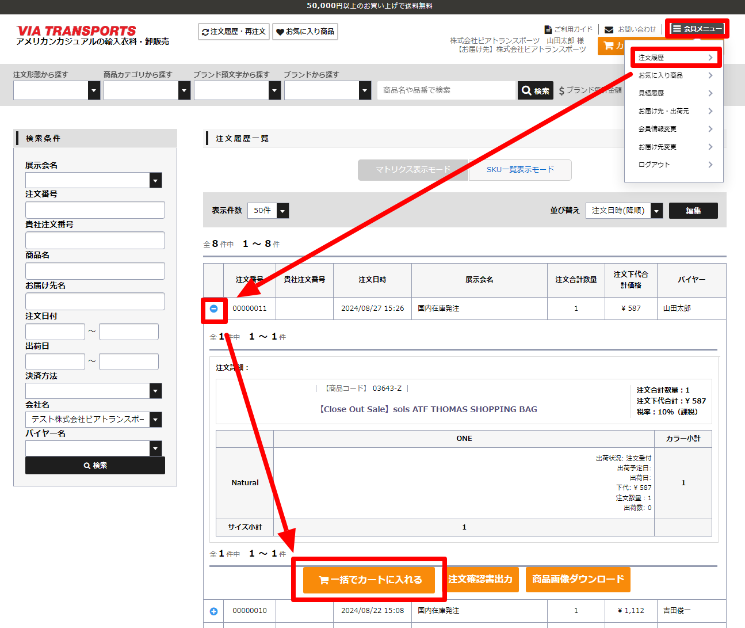
Task: Click the sidebar 検索 button
Action: pos(95,465)
